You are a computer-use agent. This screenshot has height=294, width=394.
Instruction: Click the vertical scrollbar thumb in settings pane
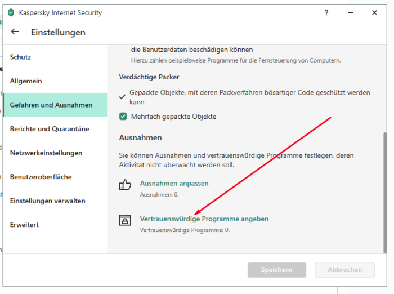click(384, 193)
